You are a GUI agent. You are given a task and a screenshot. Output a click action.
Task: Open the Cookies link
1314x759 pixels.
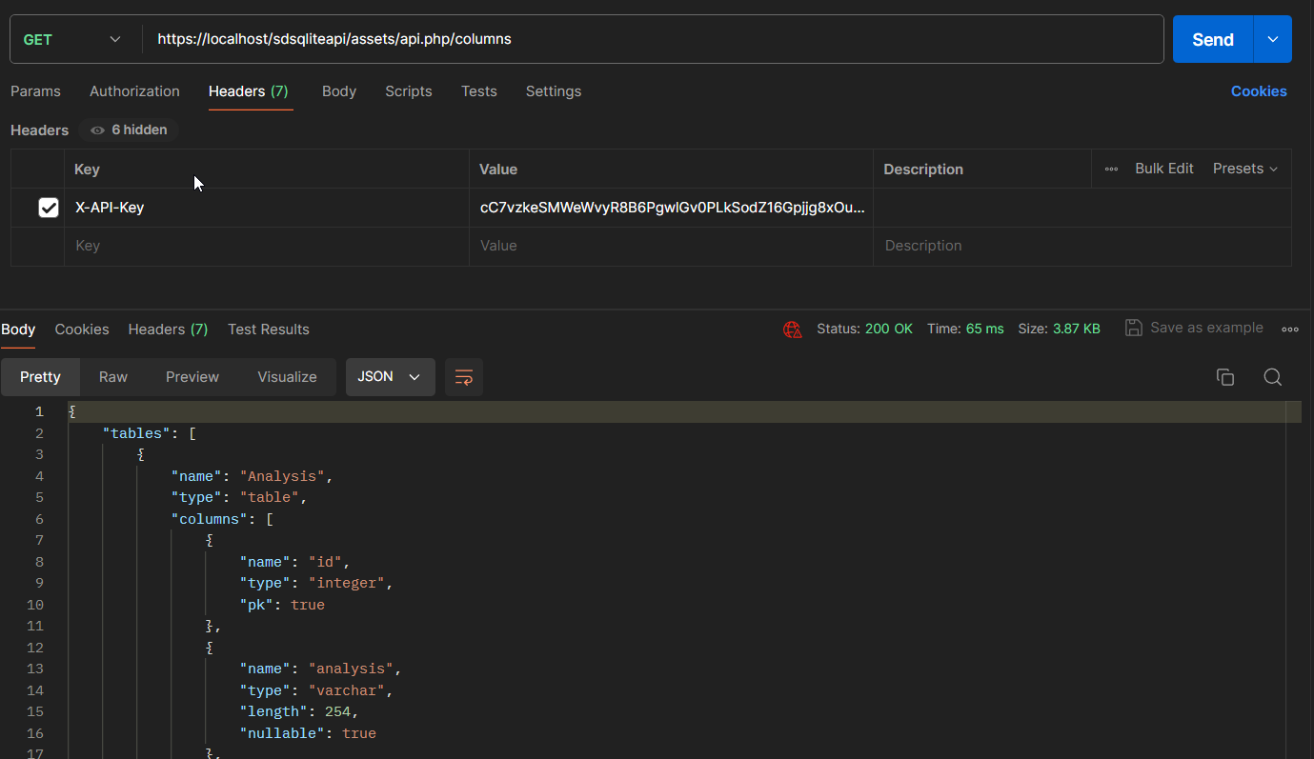point(1258,91)
